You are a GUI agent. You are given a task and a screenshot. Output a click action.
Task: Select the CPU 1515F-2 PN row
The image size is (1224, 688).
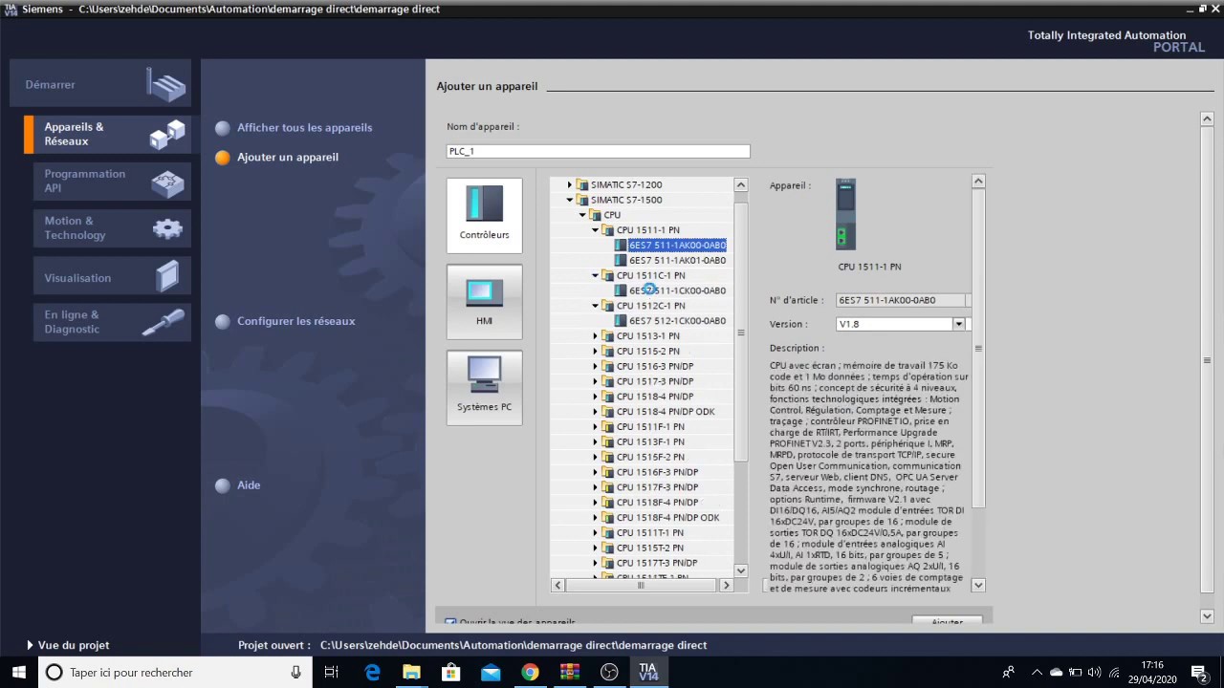point(650,457)
